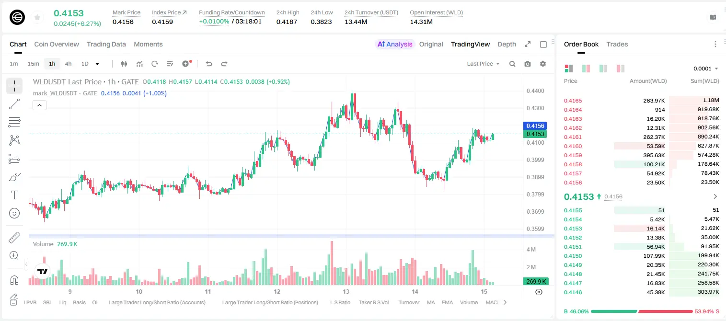The width and height of the screenshot is (726, 321).
Task: Open the Last Price dropdown
Action: (x=483, y=64)
